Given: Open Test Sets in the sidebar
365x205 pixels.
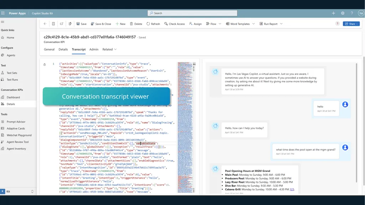Looking at the screenshot, I should [x=12, y=73].
